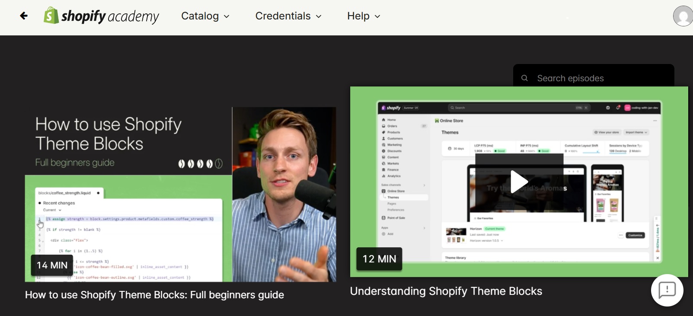Click the 12 MIN duration badge

(x=379, y=259)
